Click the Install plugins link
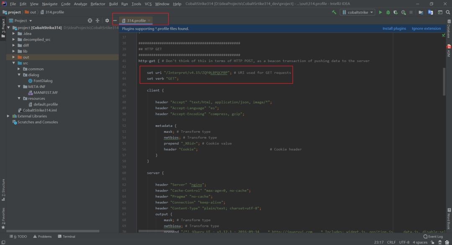Viewport: 452px width, 245px height. [x=394, y=28]
